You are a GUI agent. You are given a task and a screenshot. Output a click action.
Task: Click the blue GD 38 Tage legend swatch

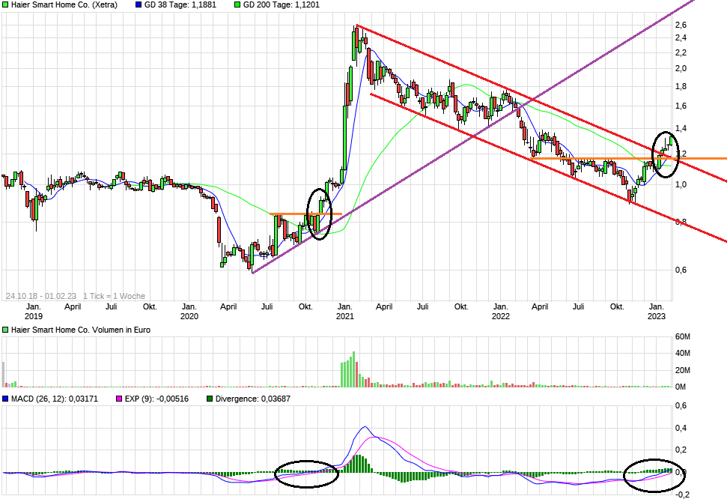[x=139, y=4]
